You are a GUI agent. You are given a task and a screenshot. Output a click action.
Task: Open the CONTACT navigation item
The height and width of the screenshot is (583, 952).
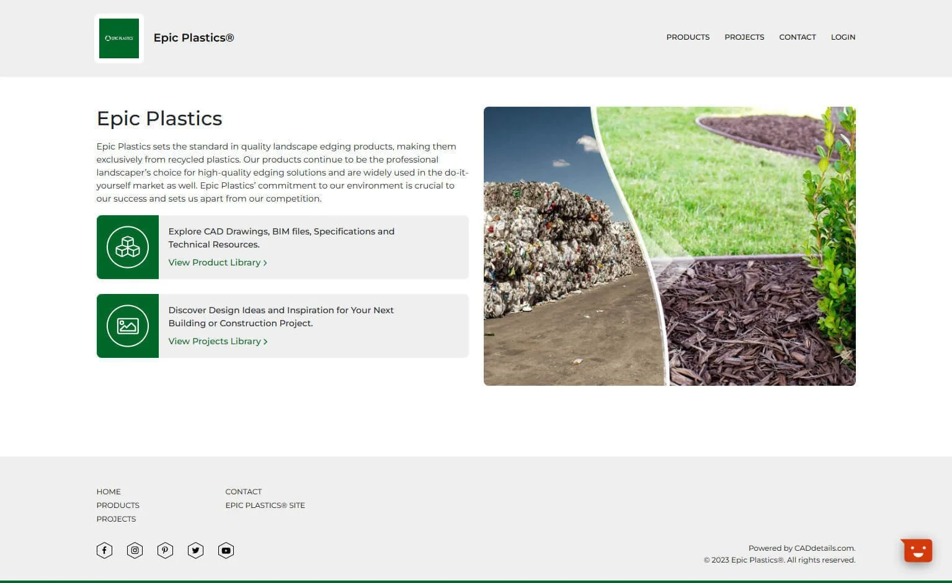point(797,37)
